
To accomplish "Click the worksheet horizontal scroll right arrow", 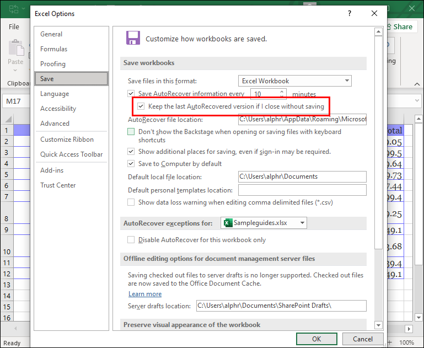I will coord(409,329).
